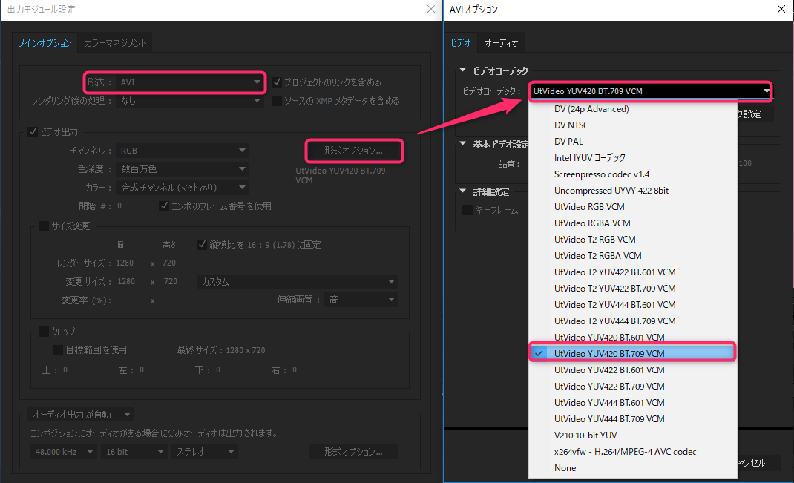Viewport: 794px width, 483px height.
Task: Uncheck プロジェクトのリンクを含める
Action: point(278,82)
